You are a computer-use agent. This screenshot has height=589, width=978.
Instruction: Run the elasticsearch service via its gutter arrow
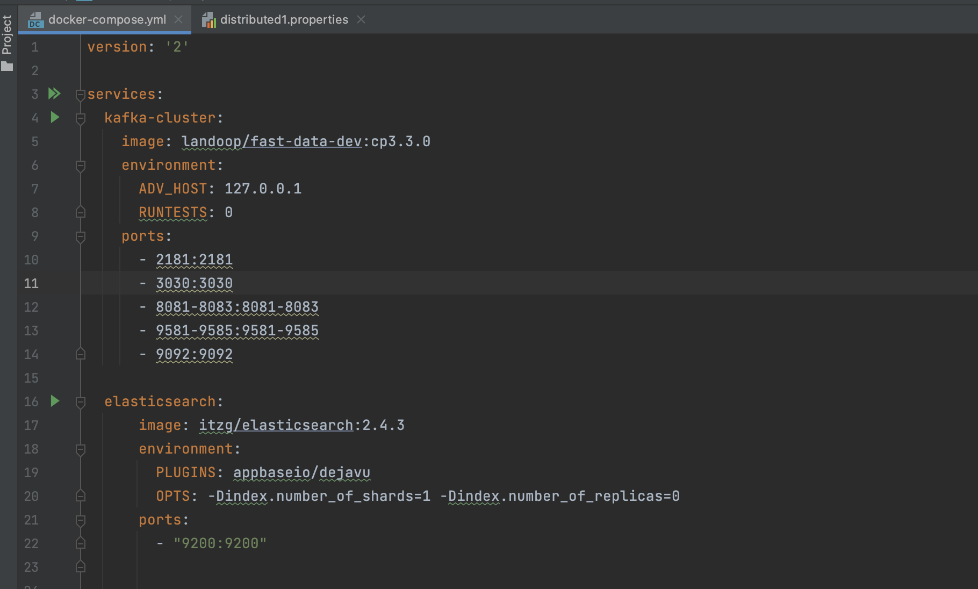tap(54, 401)
